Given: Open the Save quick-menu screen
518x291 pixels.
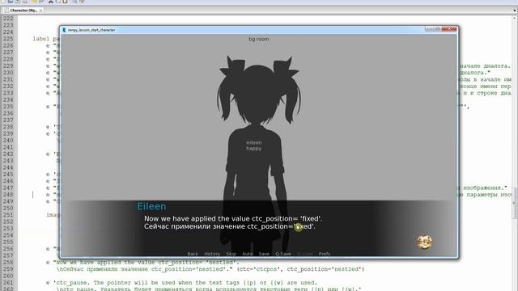Looking at the screenshot, I should tap(264, 254).
